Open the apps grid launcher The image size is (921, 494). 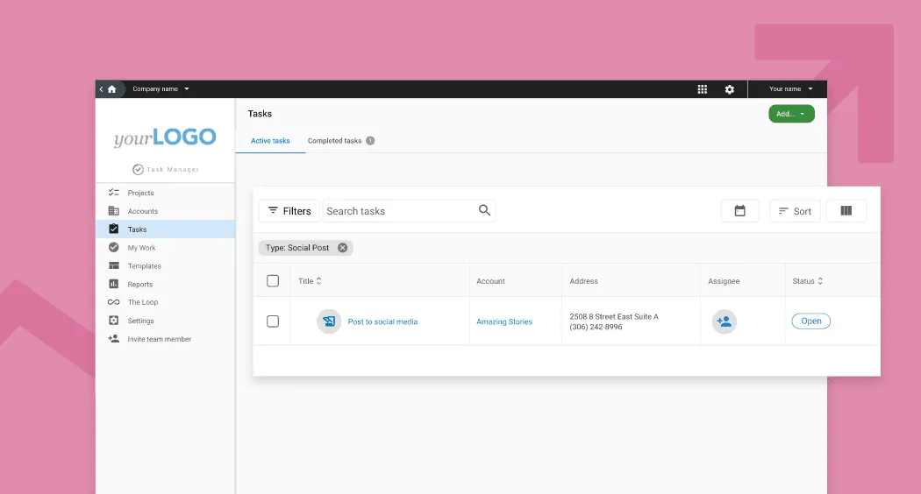point(703,89)
